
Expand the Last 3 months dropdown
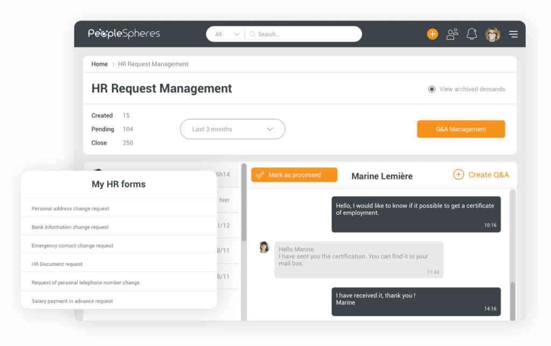(270, 129)
